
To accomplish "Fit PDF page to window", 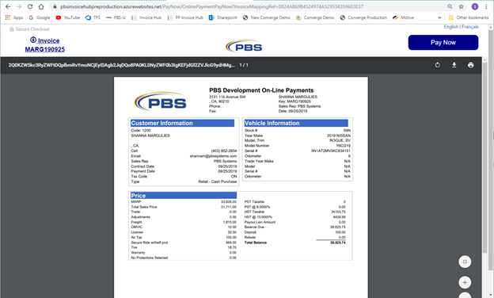I will (x=465, y=262).
